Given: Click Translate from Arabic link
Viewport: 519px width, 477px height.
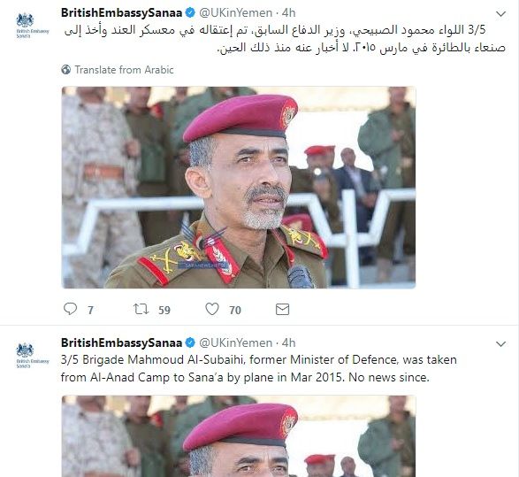Looking at the screenshot, I should point(124,70).
